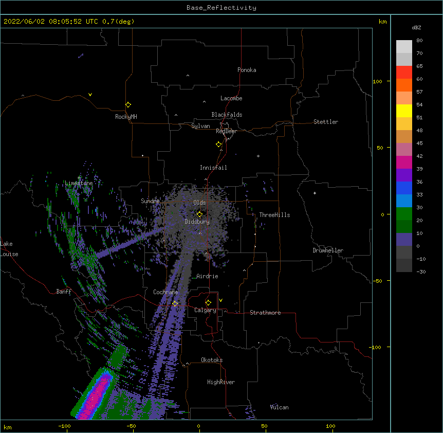Click the yellow V marker east of Calgary diamond
This screenshot has width=443, height=433.
point(220,300)
